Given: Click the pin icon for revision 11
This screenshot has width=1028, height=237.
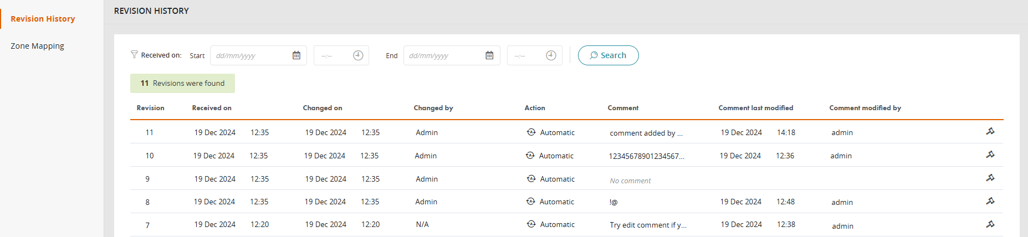Looking at the screenshot, I should pos(990,132).
